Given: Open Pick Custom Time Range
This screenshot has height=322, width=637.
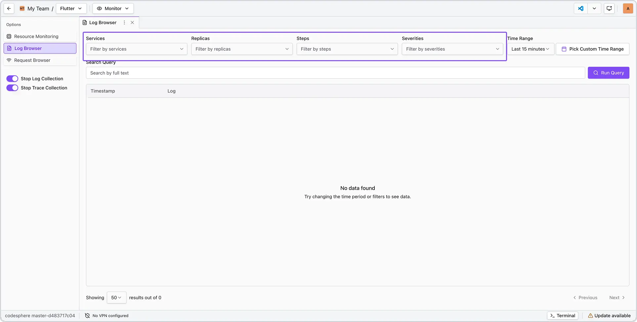Looking at the screenshot, I should coord(592,49).
